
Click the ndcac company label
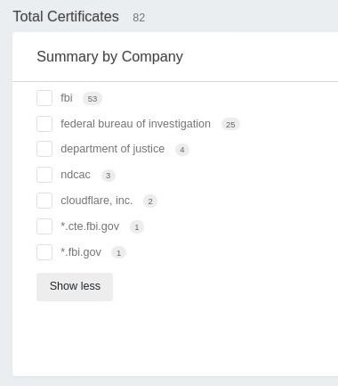[76, 175]
